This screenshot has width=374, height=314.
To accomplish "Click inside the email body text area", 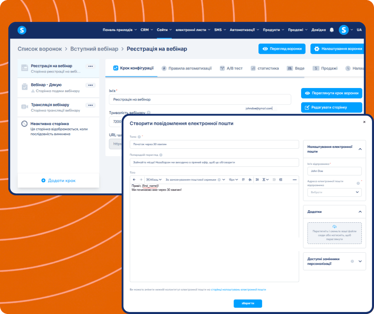I will (x=214, y=233).
